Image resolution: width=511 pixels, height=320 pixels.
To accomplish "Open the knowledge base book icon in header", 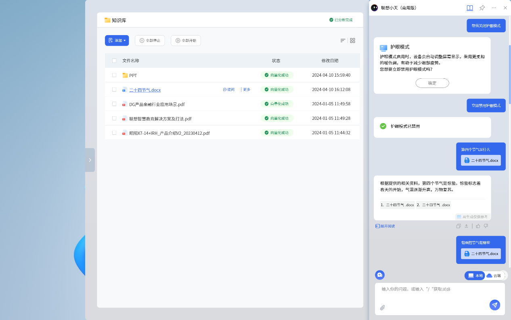I will pyautogui.click(x=469, y=8).
